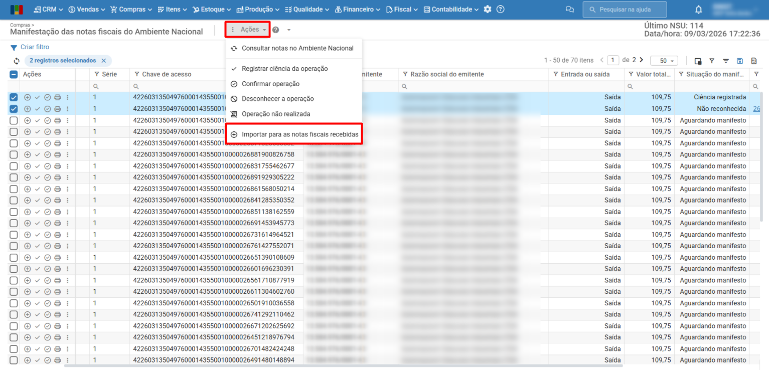This screenshot has height=370, width=769.
Task: Check the box for key ending 26831755462677
Action: [14, 166]
